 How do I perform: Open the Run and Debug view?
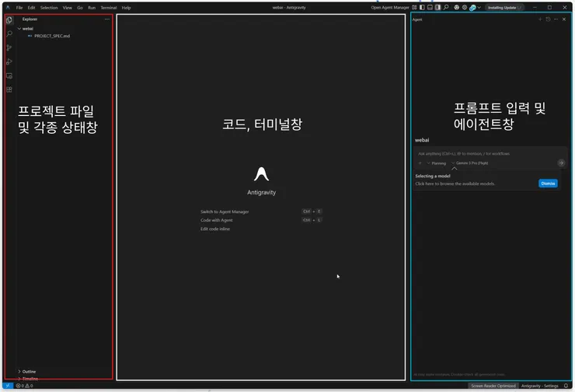[9, 61]
